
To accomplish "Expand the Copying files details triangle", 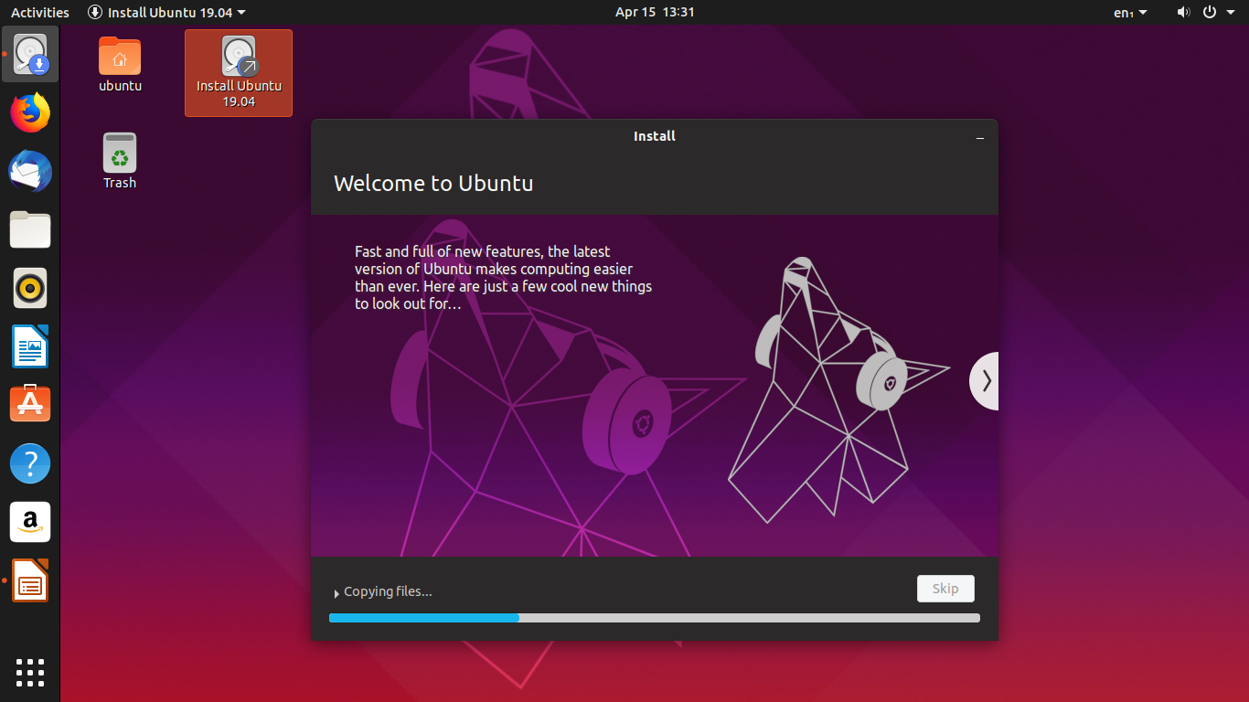I will [336, 592].
